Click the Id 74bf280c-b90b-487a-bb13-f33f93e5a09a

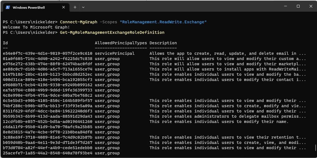(48, 106)
